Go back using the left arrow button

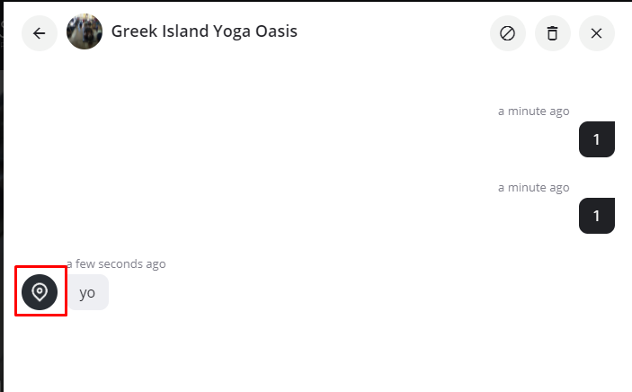pos(40,33)
